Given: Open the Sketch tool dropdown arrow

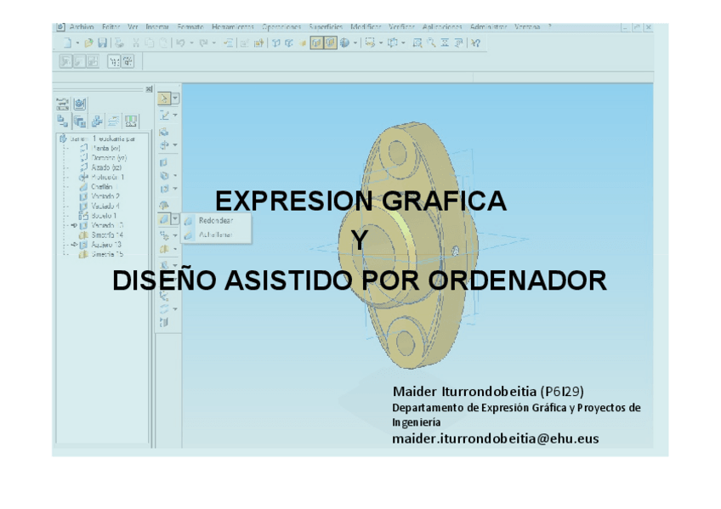Looking at the screenshot, I should coord(175,116).
